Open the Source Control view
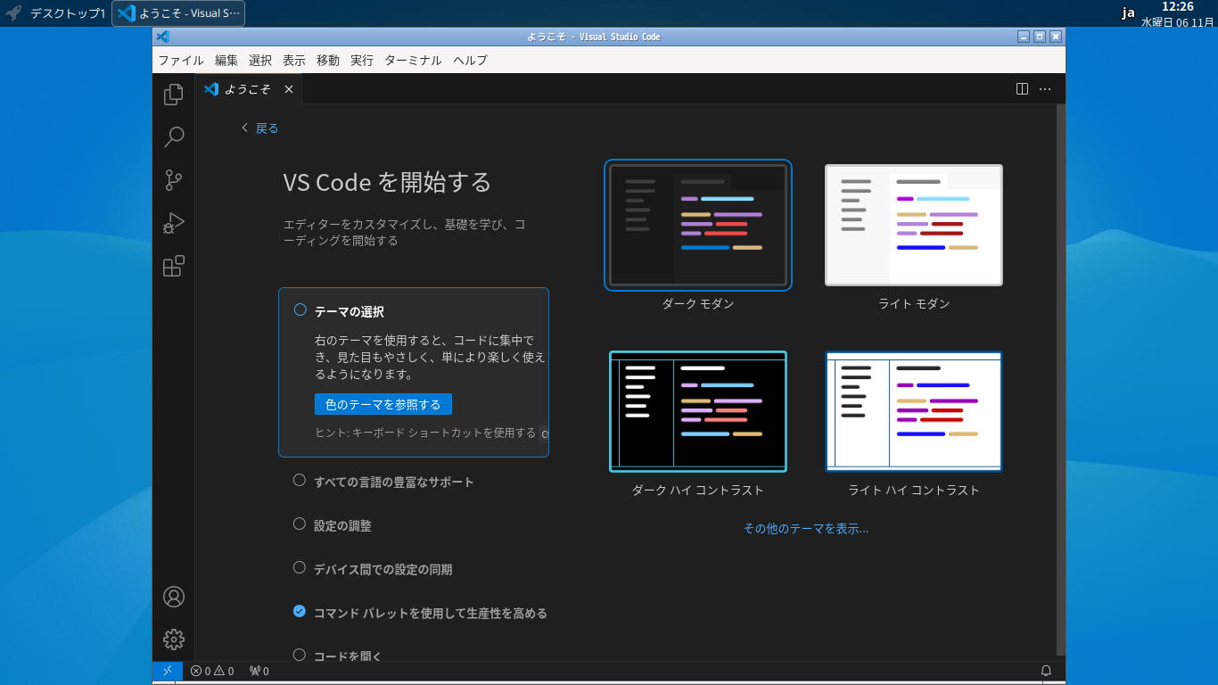This screenshot has width=1218, height=685. (x=174, y=180)
